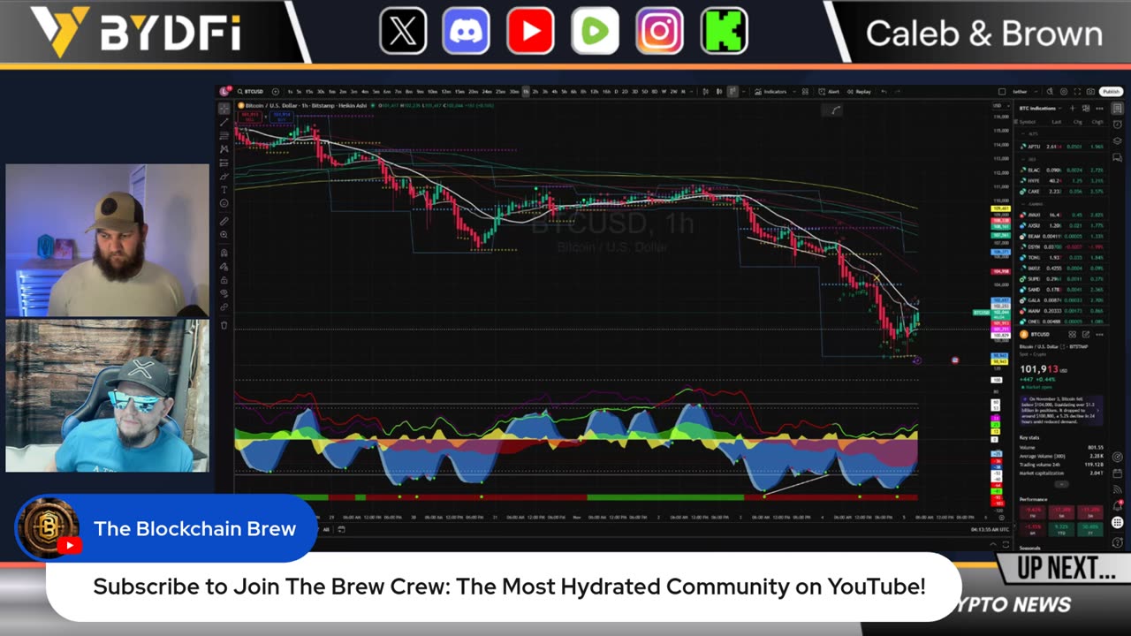Select the 30m timeframe button
This screenshot has height=636, width=1131.
pyautogui.click(x=514, y=91)
